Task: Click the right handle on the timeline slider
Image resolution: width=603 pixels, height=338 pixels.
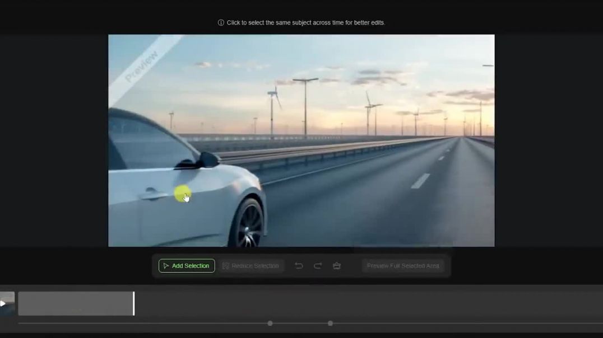Action: (330, 323)
